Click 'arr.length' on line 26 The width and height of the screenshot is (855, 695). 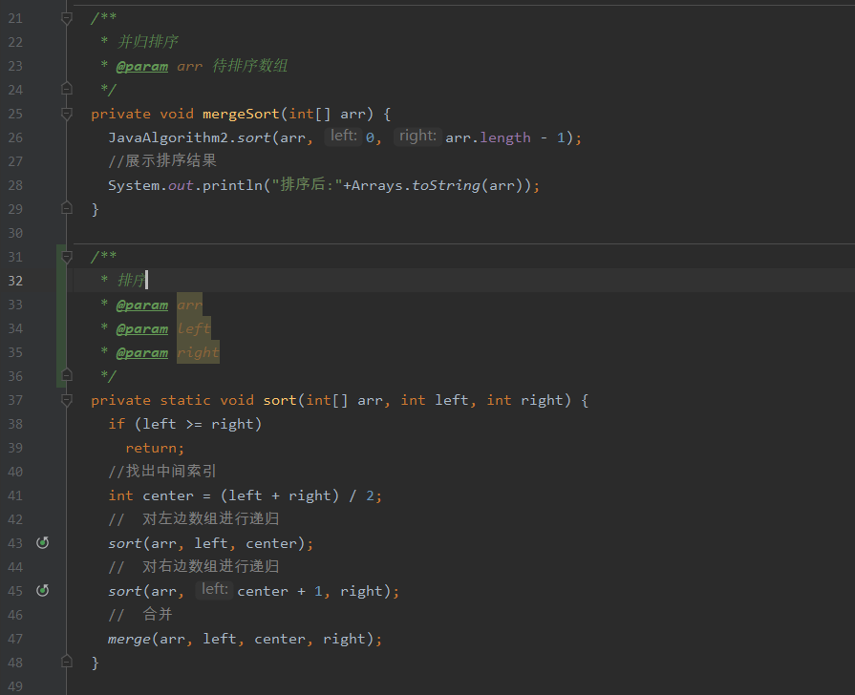pyautogui.click(x=488, y=137)
